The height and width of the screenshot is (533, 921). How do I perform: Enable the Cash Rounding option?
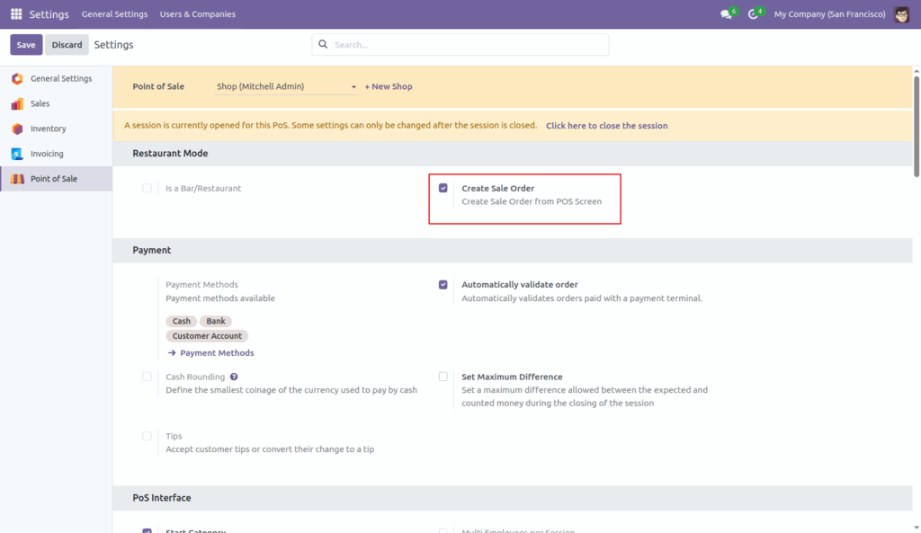[147, 377]
